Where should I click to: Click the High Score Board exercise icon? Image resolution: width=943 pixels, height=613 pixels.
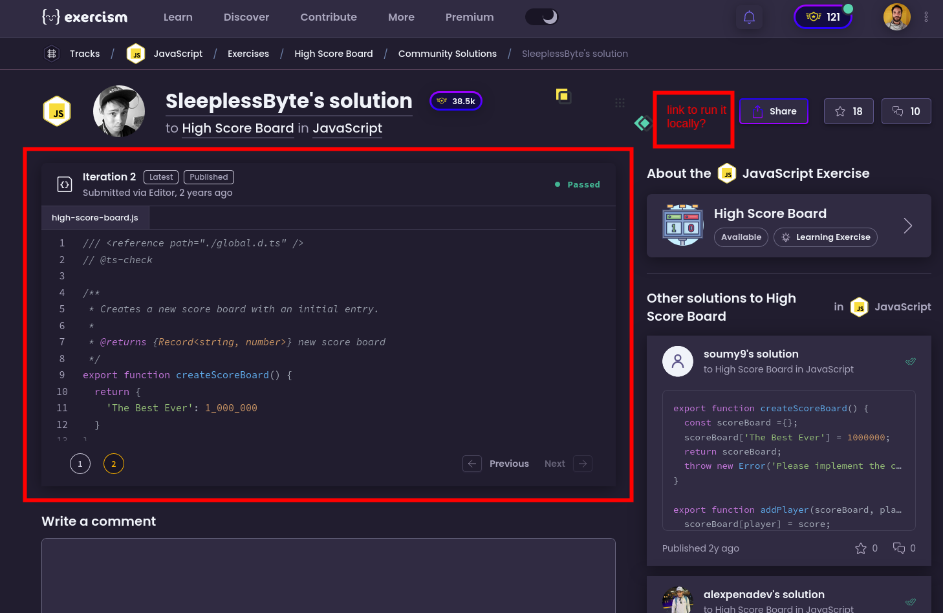683,226
